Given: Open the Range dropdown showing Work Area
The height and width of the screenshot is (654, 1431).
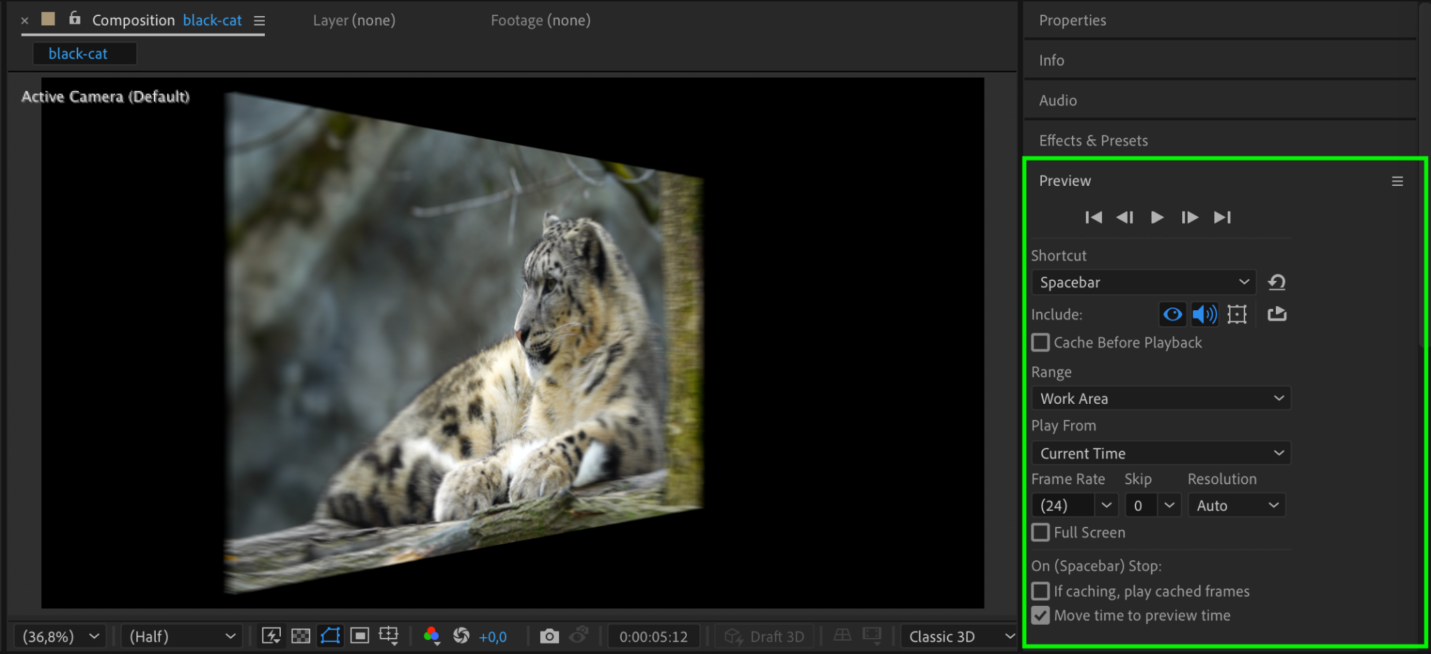Looking at the screenshot, I should [1160, 398].
